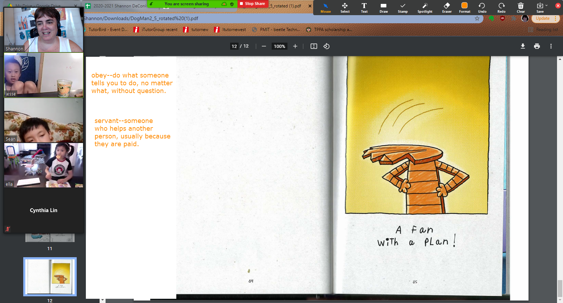
Task: Click the page number field
Action: (234, 46)
